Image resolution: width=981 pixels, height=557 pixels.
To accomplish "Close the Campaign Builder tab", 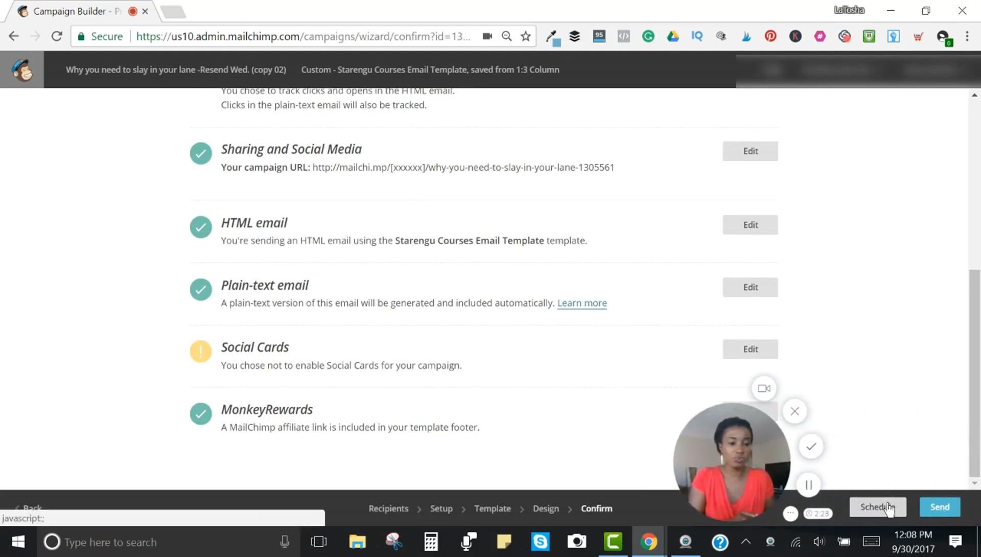I will point(146,11).
